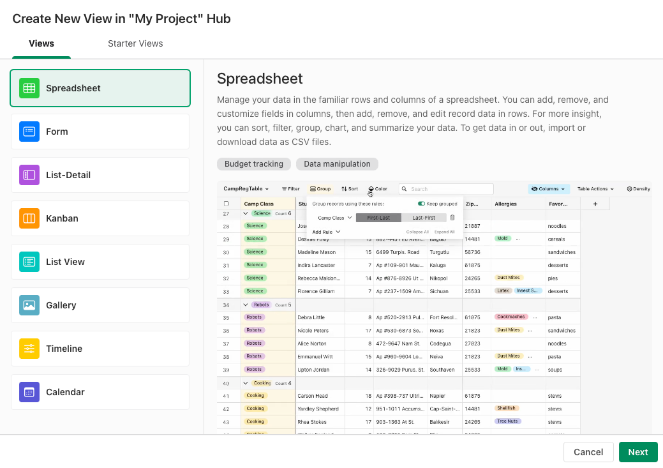The height and width of the screenshot is (468, 663).
Task: Click the Search field in preview
Action: [446, 189]
